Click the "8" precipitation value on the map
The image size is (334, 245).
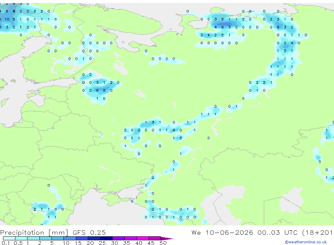tap(14, 11)
